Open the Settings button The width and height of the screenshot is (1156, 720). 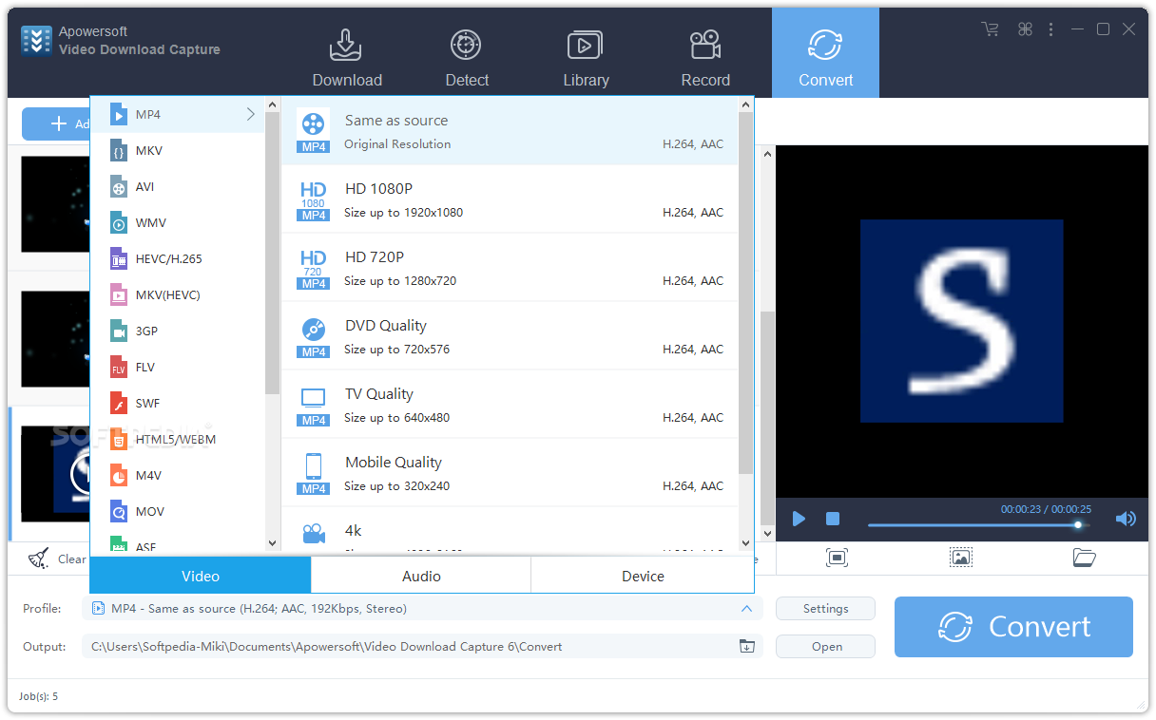[x=825, y=609]
